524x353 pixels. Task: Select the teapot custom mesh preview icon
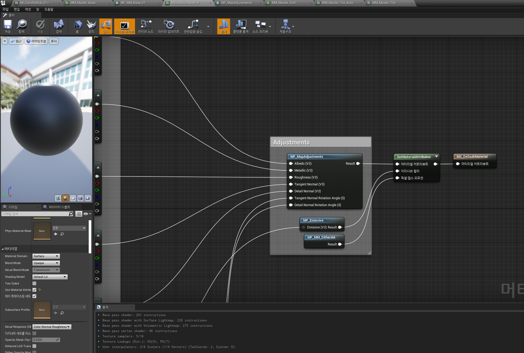pos(88,198)
